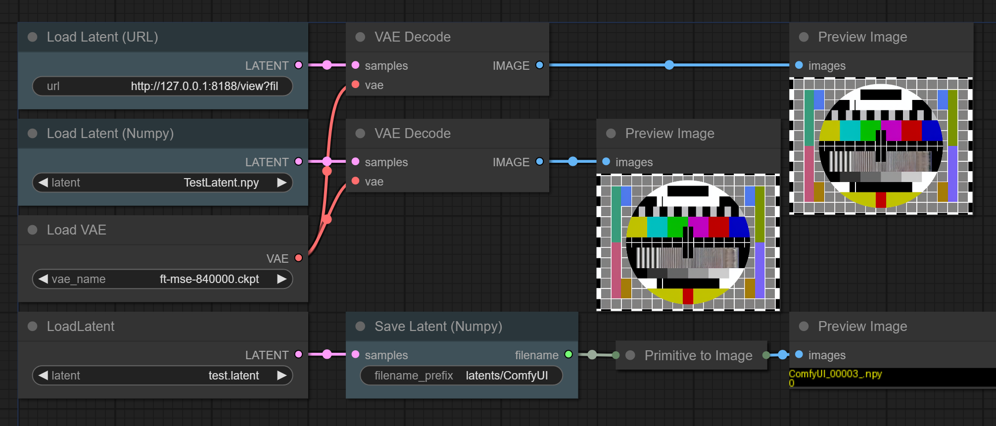Click link midpoint between filename output and Primitive to Image
Screen dimensions: 996x426
pos(592,354)
